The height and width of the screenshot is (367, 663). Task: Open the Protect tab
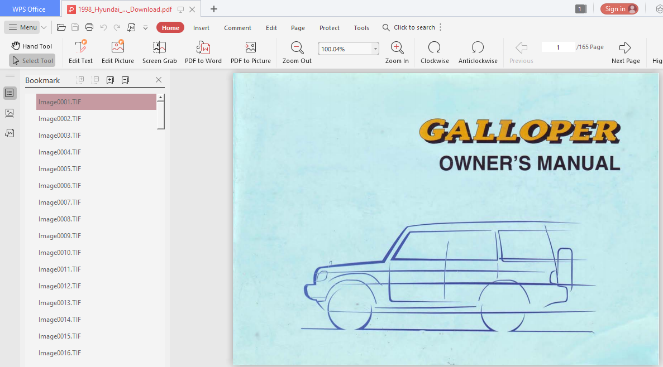click(330, 28)
